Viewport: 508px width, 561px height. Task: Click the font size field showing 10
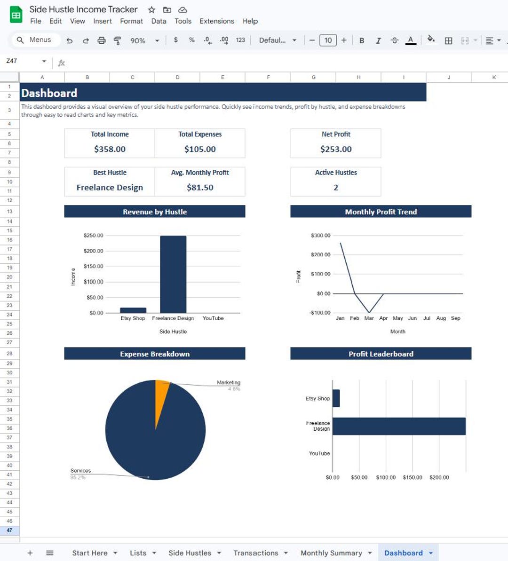click(x=328, y=40)
